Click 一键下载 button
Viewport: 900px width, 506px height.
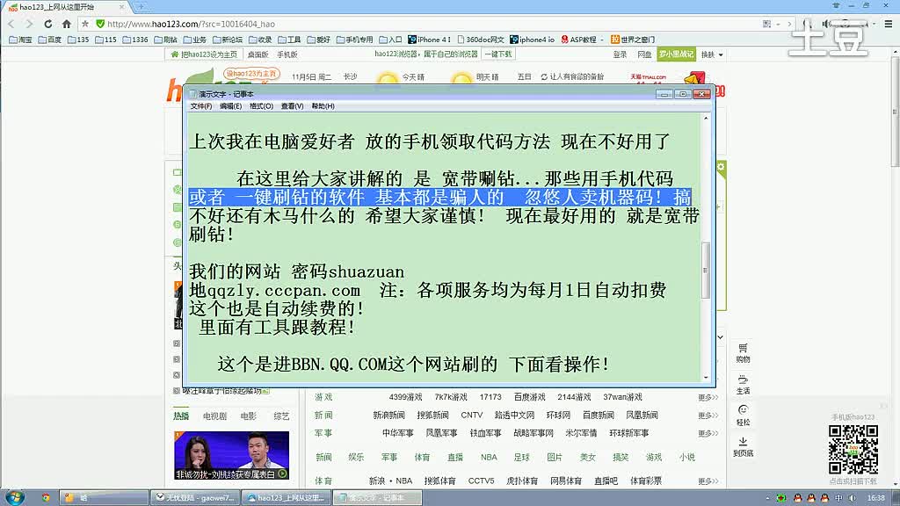coord(498,54)
